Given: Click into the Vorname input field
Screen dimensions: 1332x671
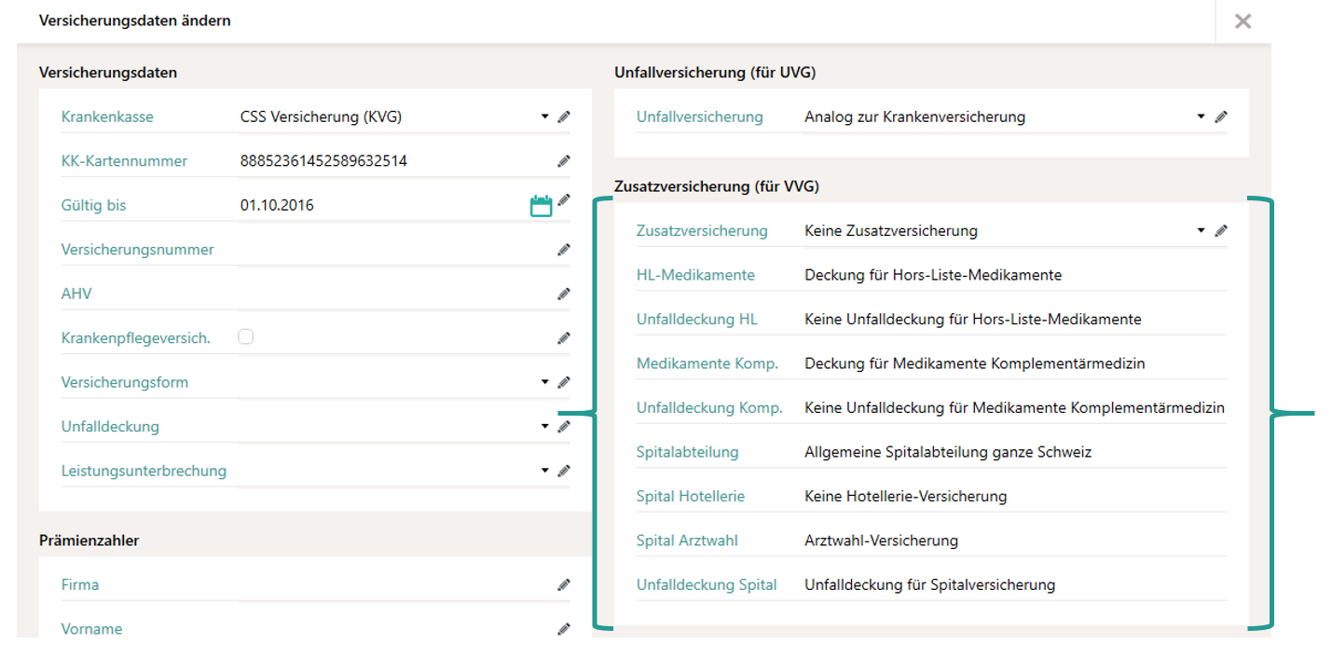Looking at the screenshot, I should [373, 628].
